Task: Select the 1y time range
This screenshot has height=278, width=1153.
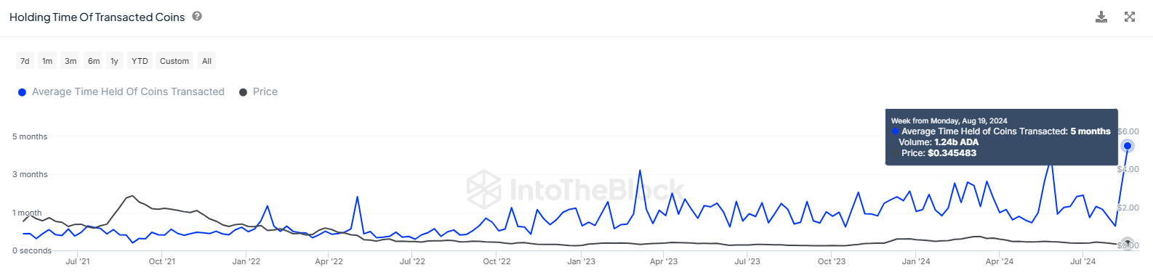Action: (114, 61)
